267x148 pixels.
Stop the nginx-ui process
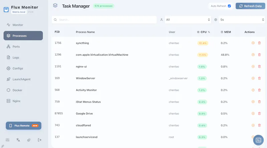tap(253, 66)
